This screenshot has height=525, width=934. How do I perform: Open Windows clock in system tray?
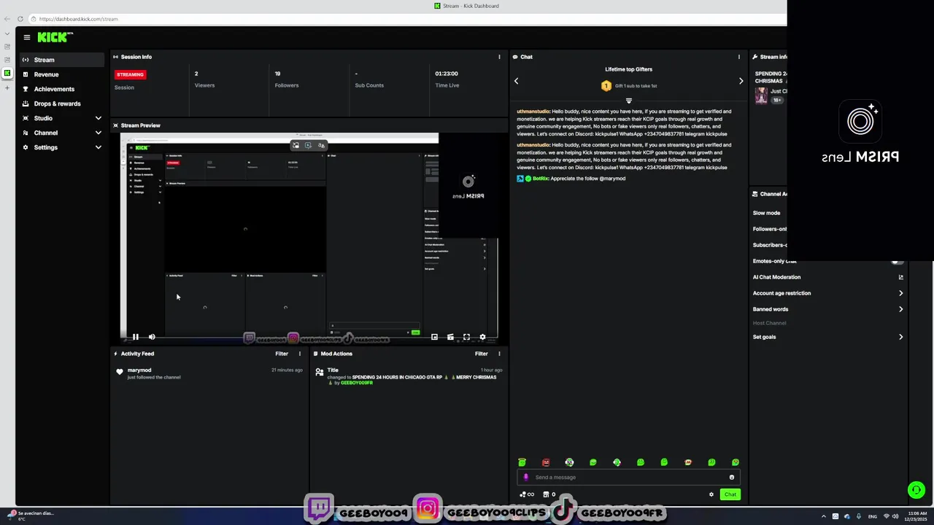[916, 516]
